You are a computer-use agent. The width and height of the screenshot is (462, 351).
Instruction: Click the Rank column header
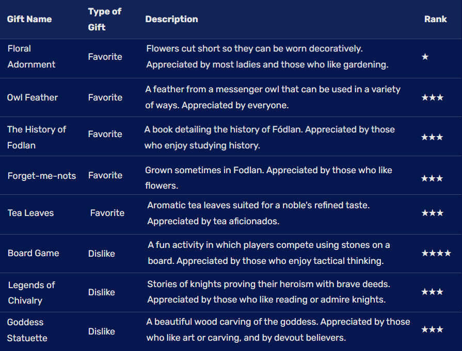(x=435, y=19)
